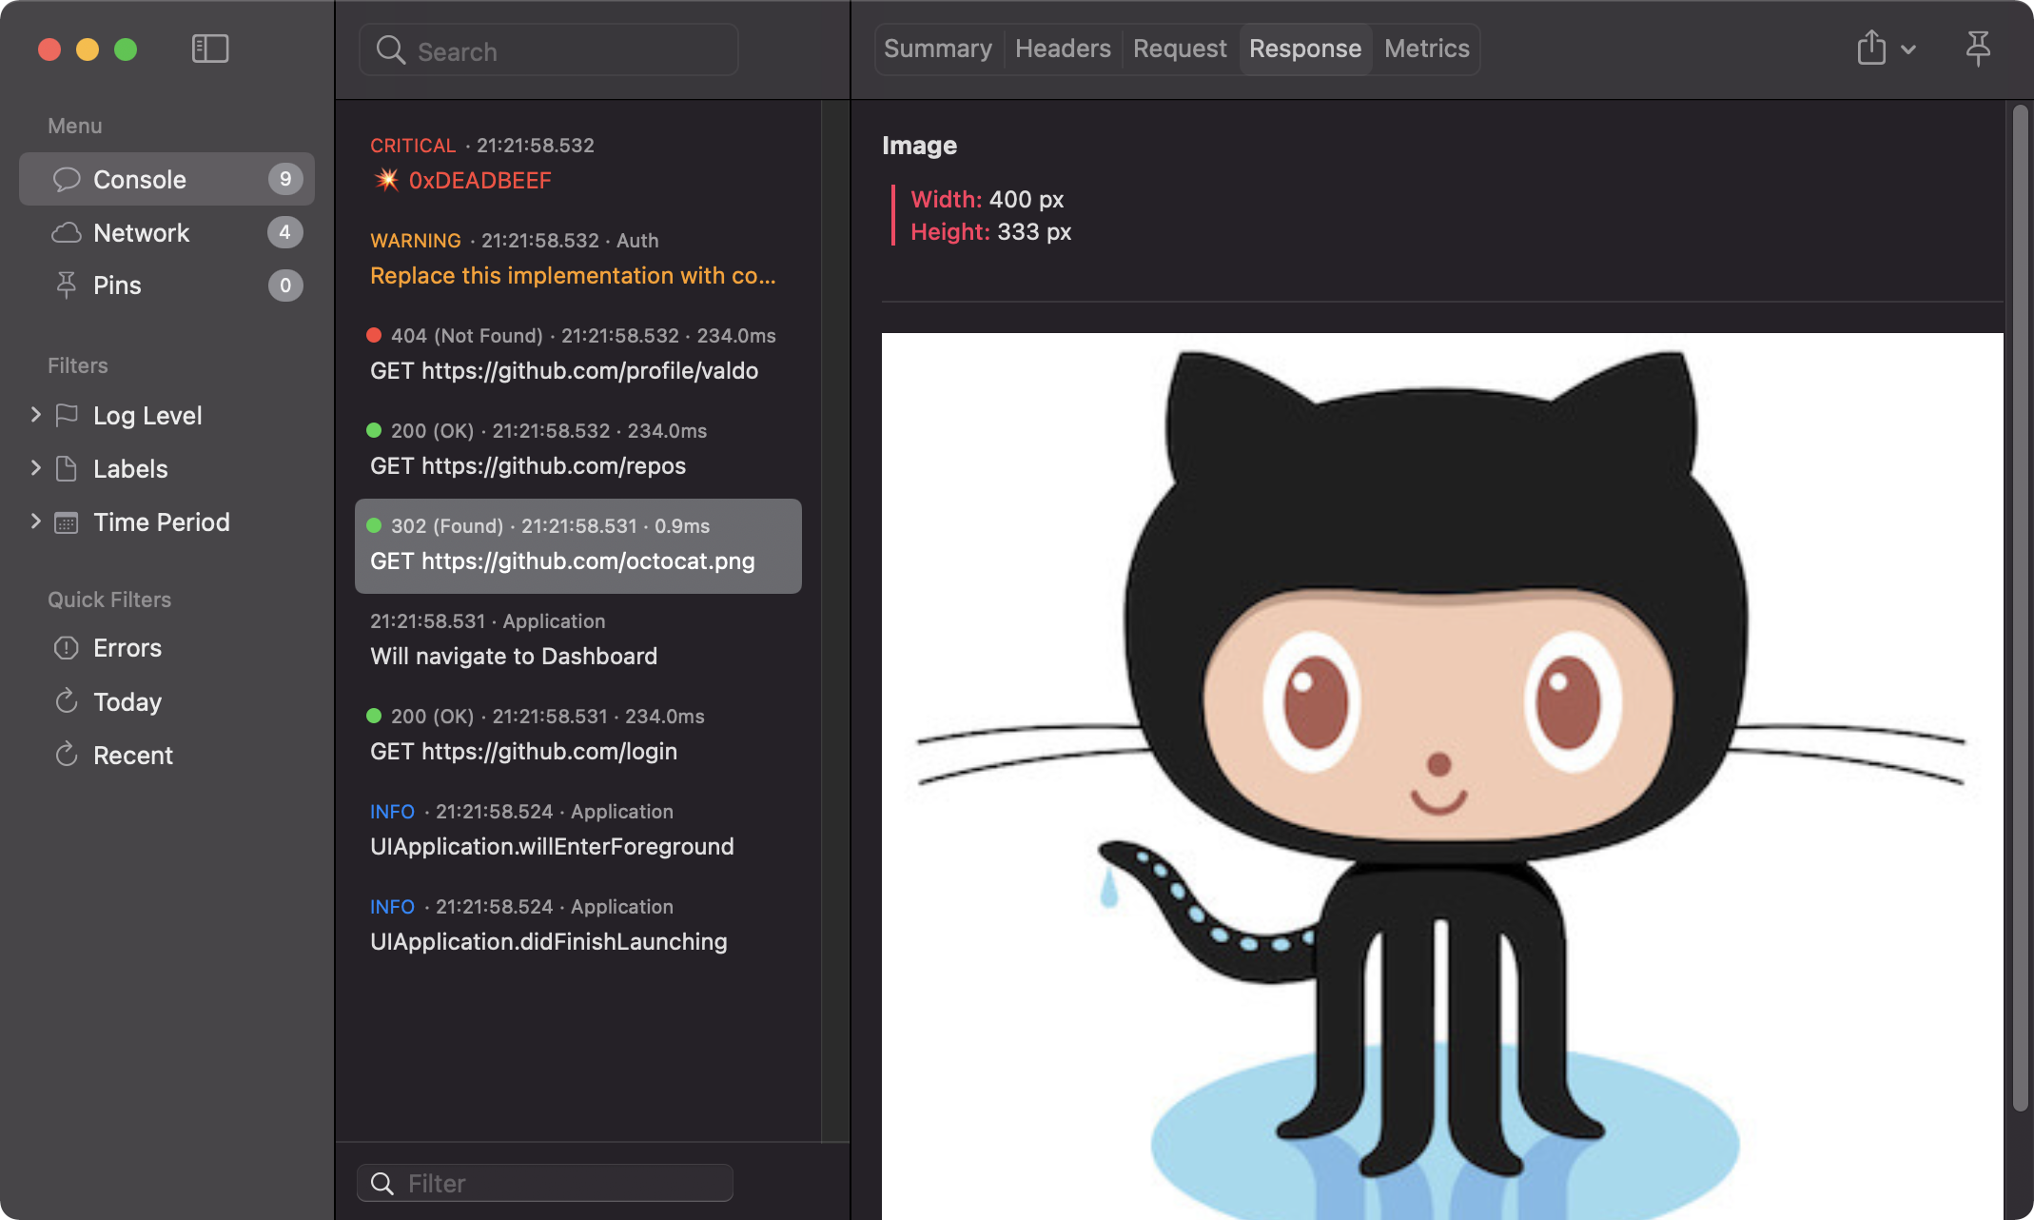
Task: Click the Pins count badge 0
Action: 285,285
